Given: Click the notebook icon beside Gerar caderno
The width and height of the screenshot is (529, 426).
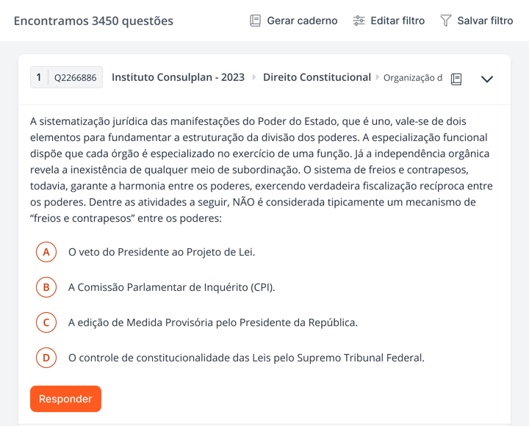Looking at the screenshot, I should pyautogui.click(x=256, y=21).
